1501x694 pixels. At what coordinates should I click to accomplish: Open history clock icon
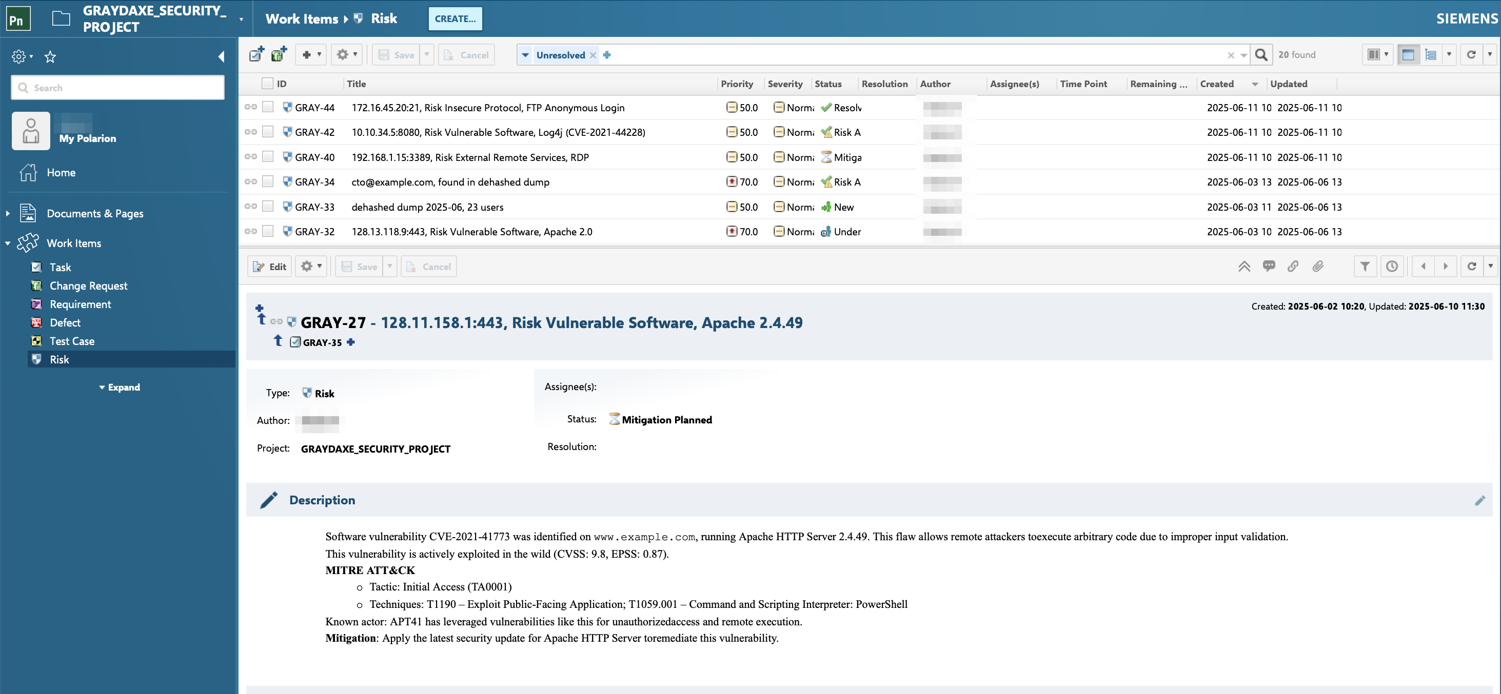point(1392,267)
